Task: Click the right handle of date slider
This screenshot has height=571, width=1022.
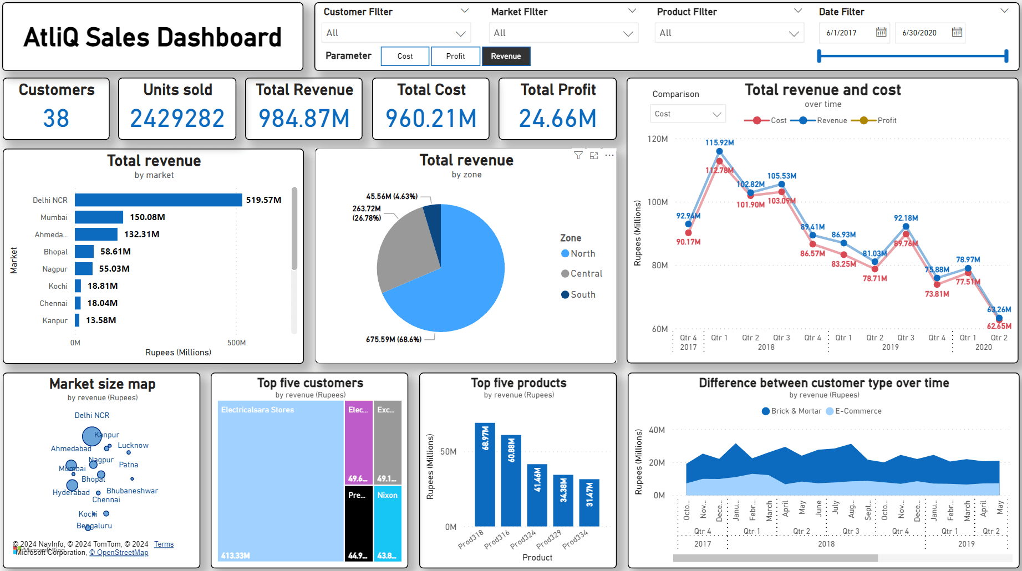Action: coord(1006,56)
